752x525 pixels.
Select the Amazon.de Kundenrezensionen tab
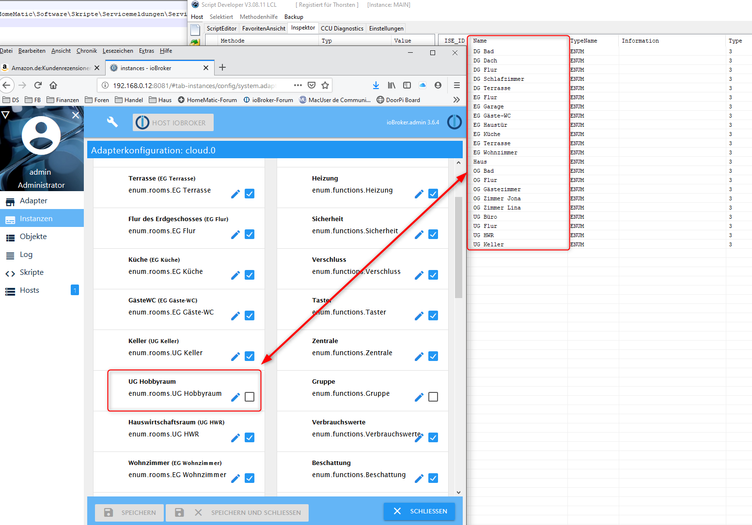pyautogui.click(x=51, y=68)
